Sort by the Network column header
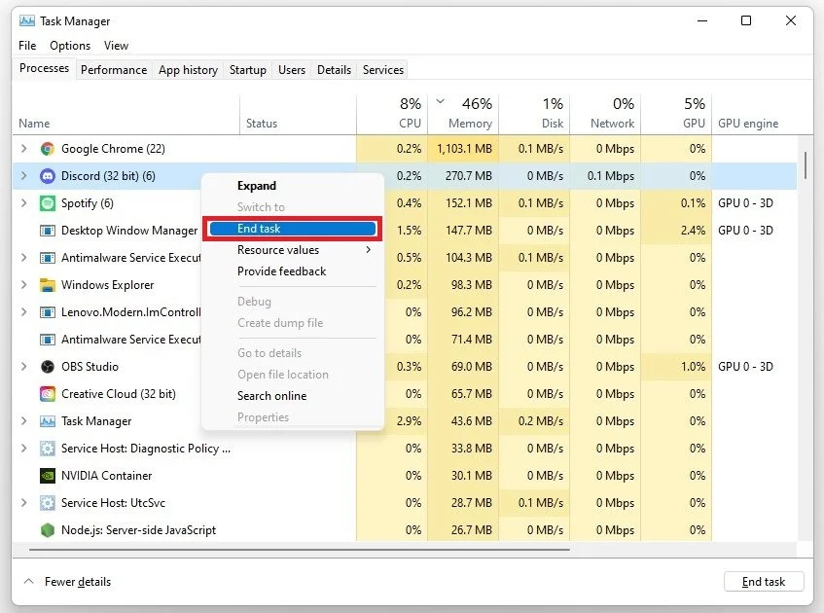Image resolution: width=824 pixels, height=613 pixels. point(605,114)
